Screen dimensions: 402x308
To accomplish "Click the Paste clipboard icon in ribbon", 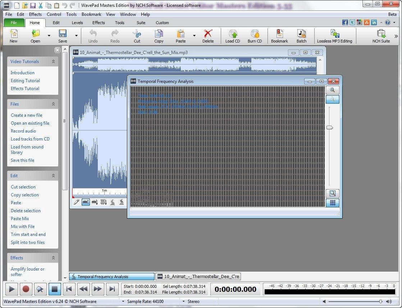I will (x=181, y=36).
